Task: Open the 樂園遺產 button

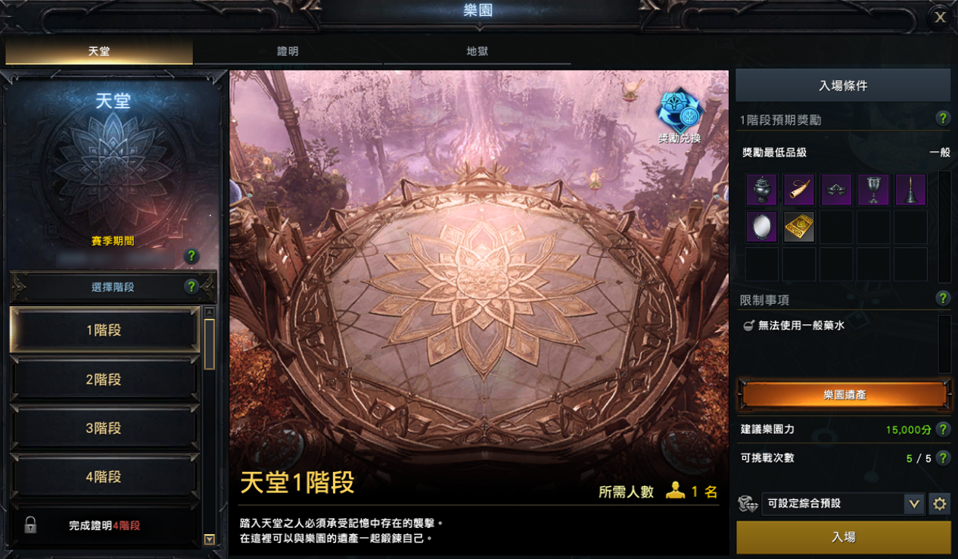Action: (844, 395)
